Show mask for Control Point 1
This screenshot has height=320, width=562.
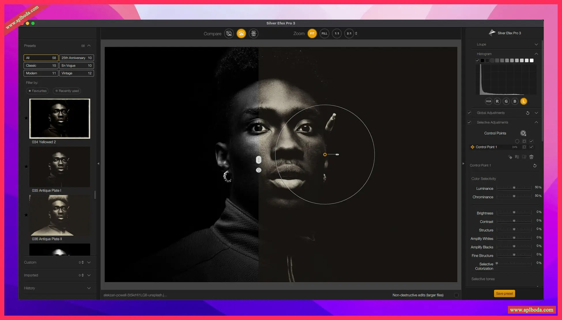[524, 147]
